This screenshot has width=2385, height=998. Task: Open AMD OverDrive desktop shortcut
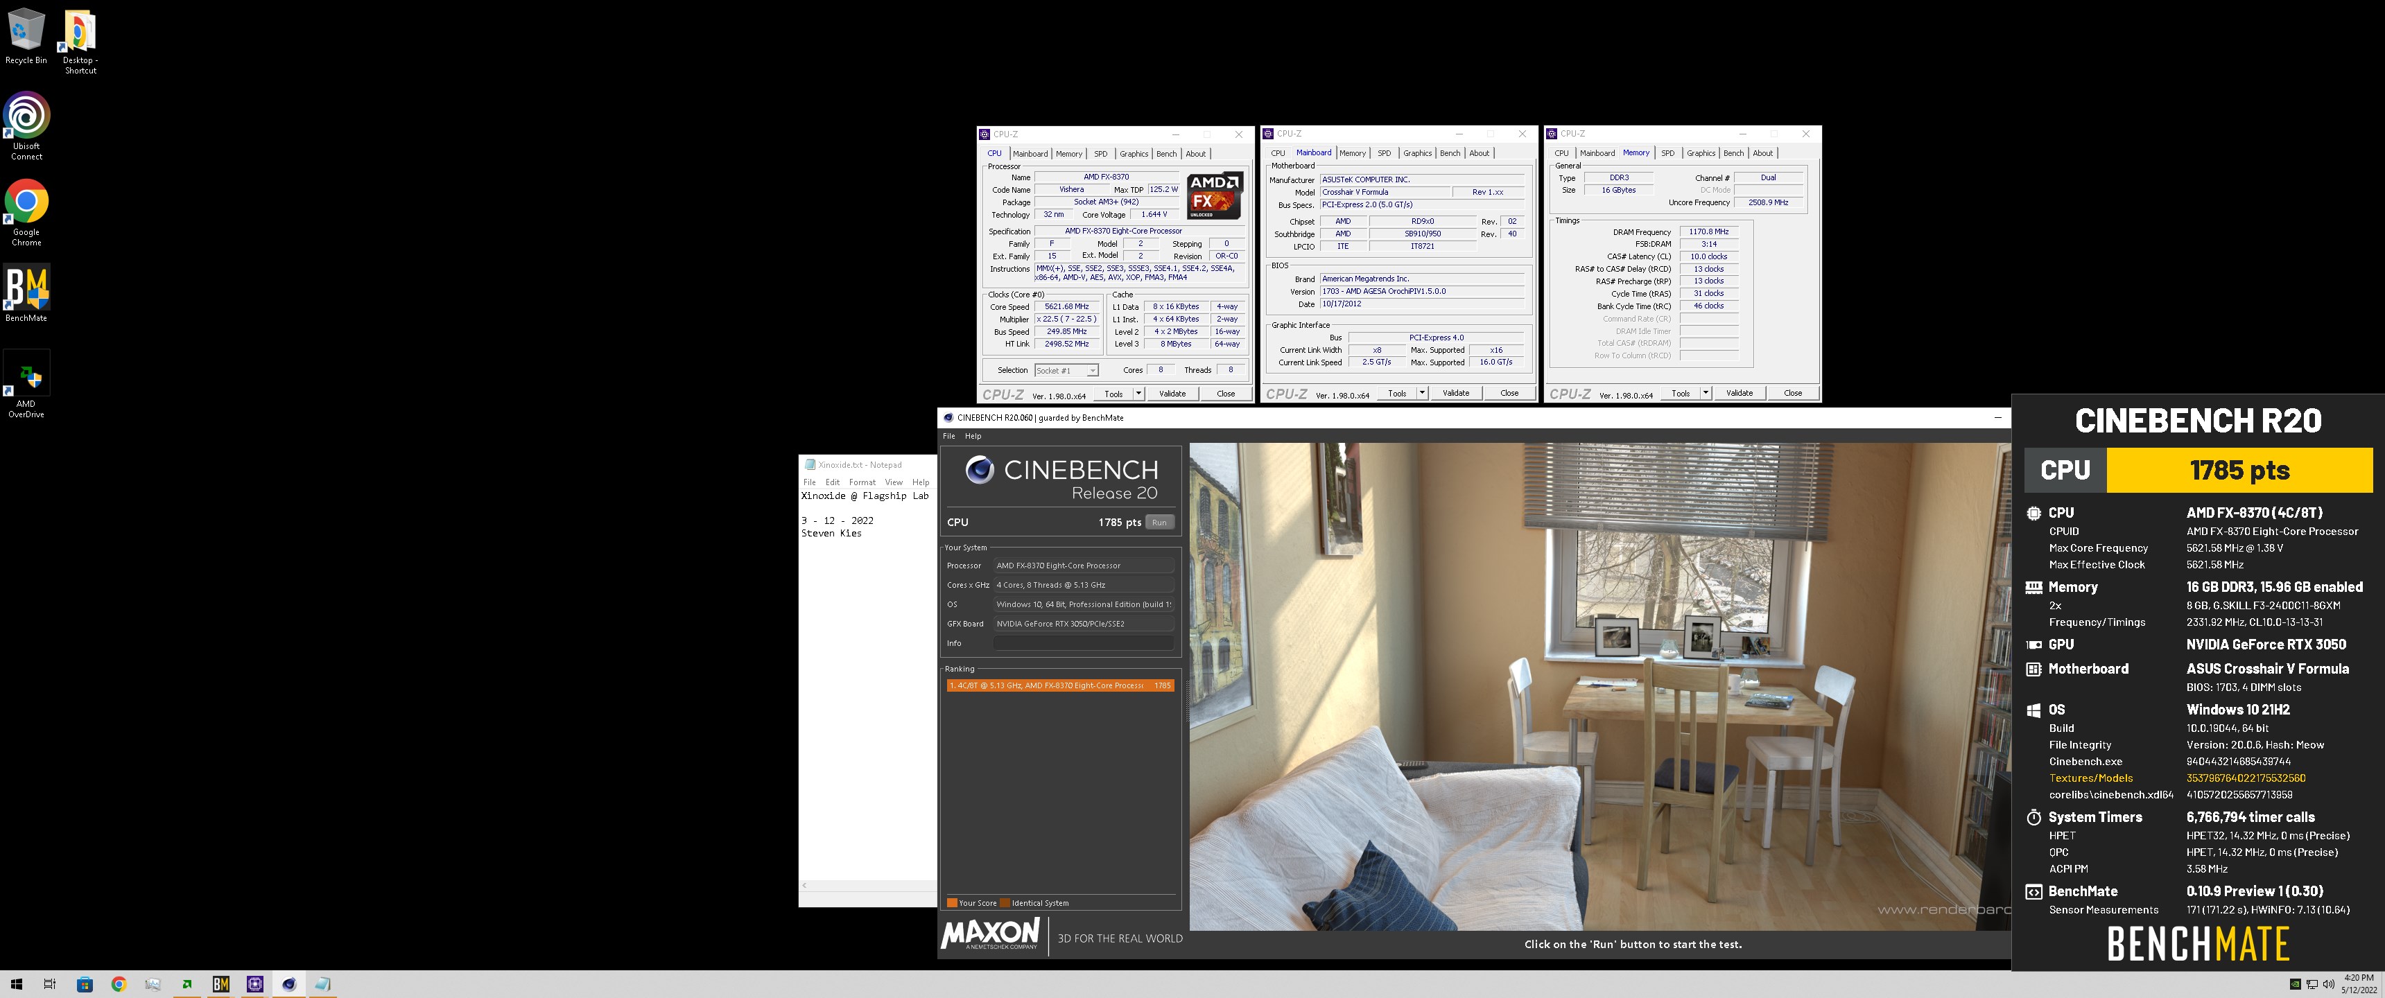tap(26, 383)
